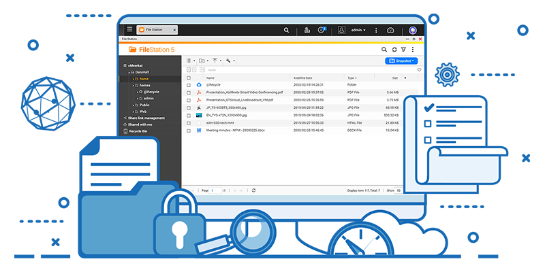Click the favorite heart icon
This screenshot has width=545, height=272.
[419, 69]
